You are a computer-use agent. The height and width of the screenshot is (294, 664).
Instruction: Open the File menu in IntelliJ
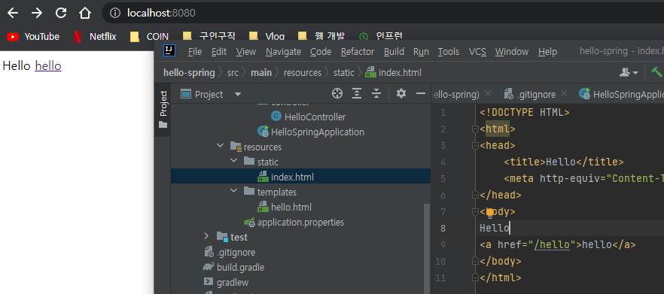(x=195, y=52)
